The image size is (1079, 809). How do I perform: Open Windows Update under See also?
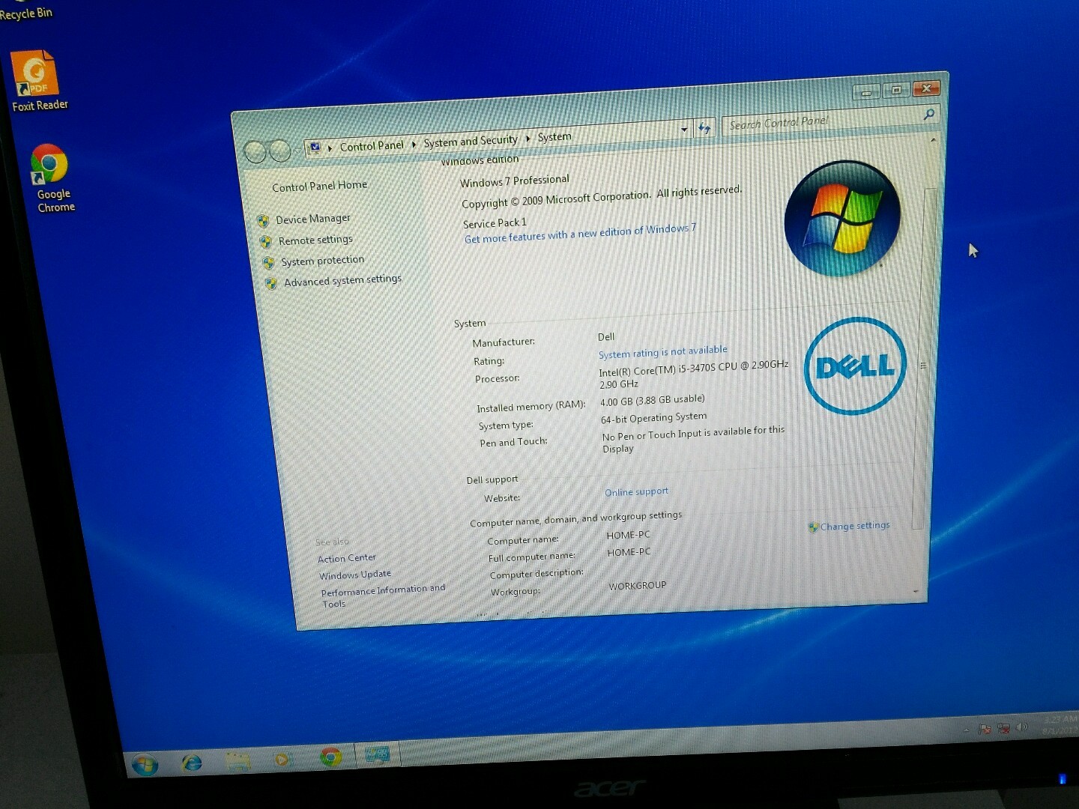pyautogui.click(x=355, y=575)
